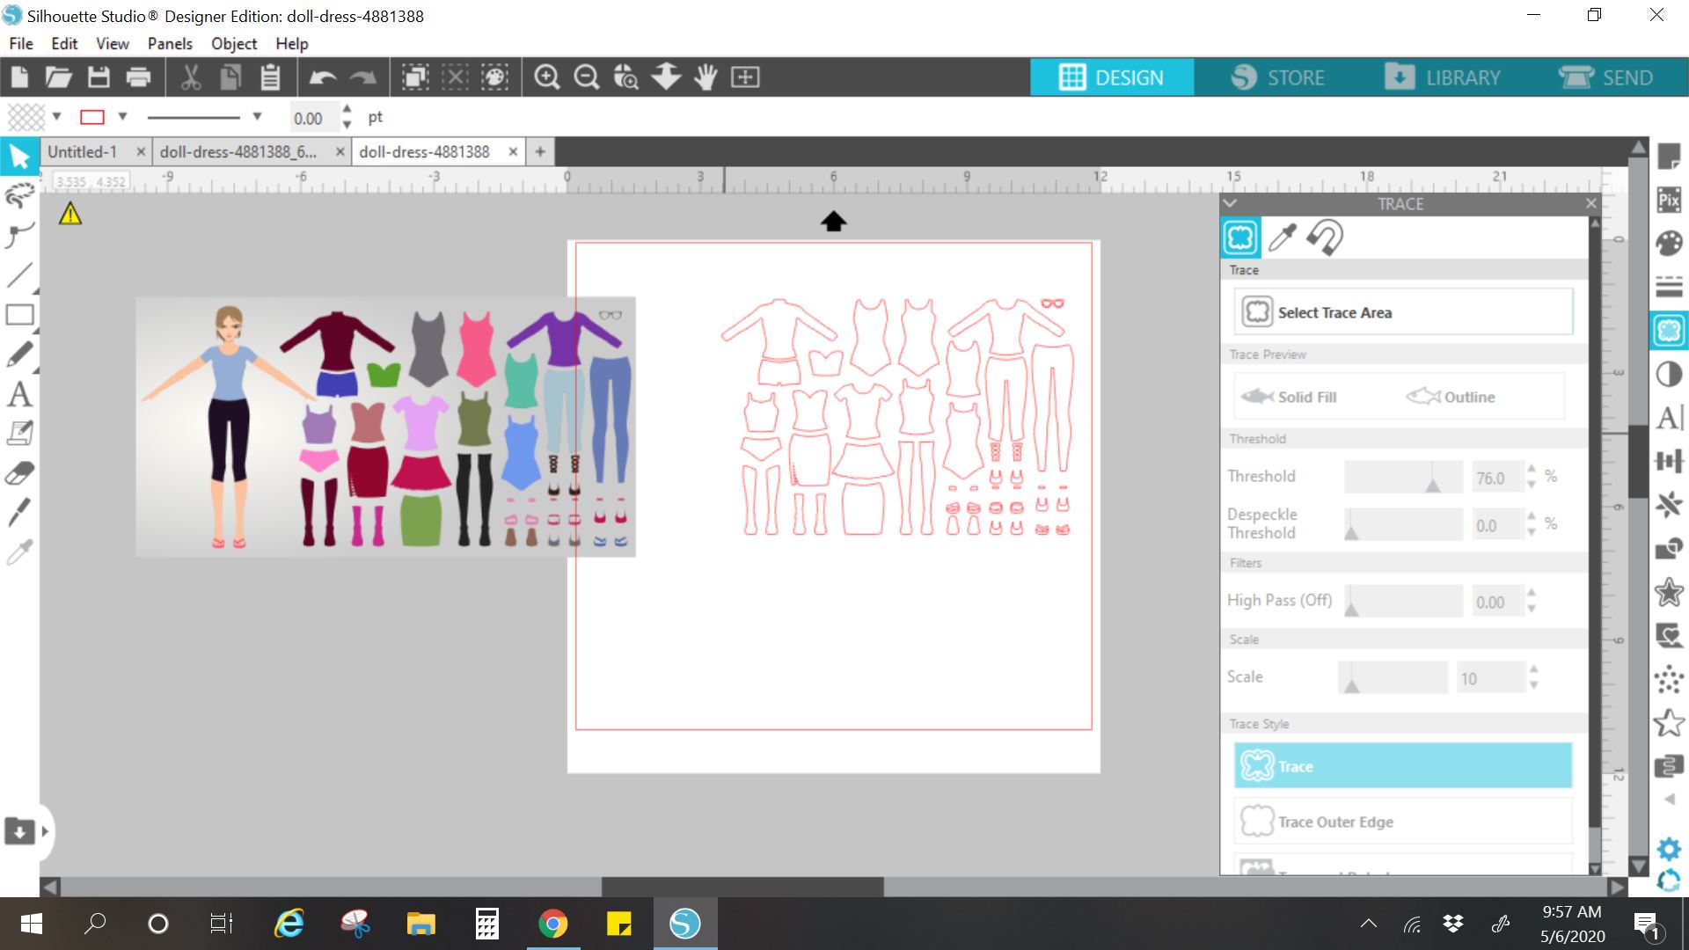Screen dimensions: 1689x950
Task: Click the horizontal canvas scrollbar
Action: click(x=742, y=887)
